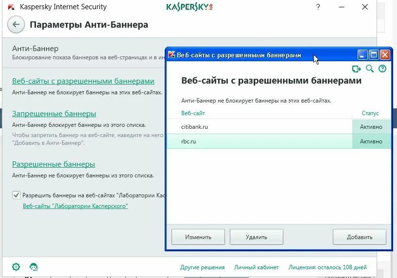Image resolution: width=397 pixels, height=278 pixels.
Task: Maximize the allowed banners dialog
Action: [x=374, y=54]
